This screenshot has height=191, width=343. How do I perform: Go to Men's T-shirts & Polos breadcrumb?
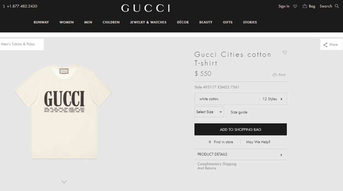pyautogui.click(x=18, y=44)
